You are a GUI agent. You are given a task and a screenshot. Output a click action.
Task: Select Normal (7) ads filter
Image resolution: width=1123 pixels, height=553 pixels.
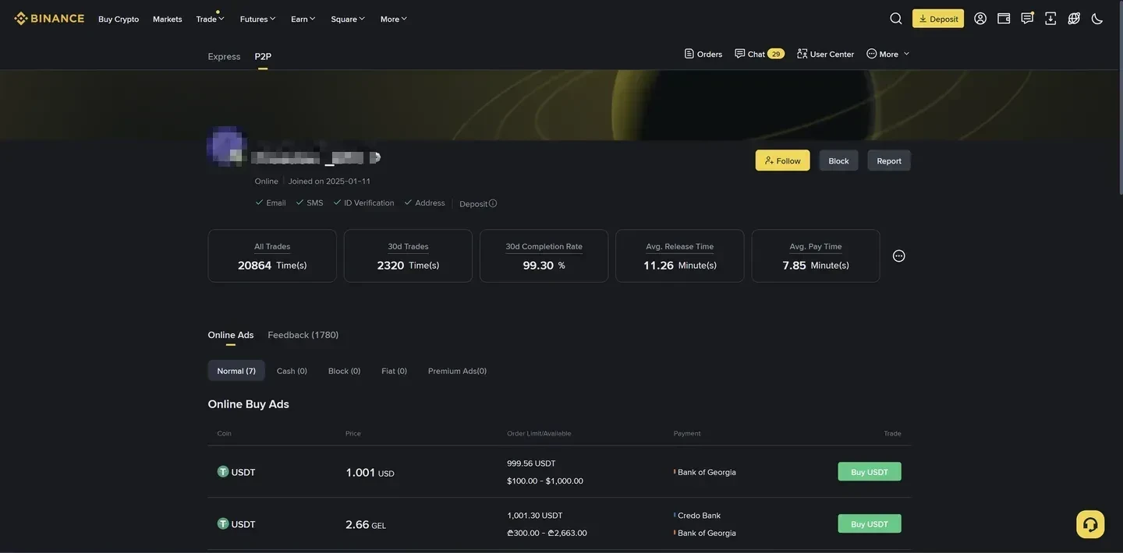(236, 371)
